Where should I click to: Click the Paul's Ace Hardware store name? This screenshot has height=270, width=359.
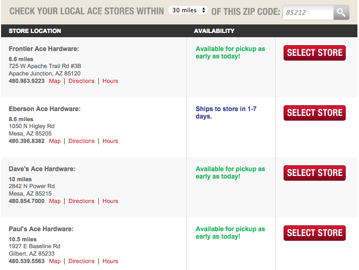41,229
